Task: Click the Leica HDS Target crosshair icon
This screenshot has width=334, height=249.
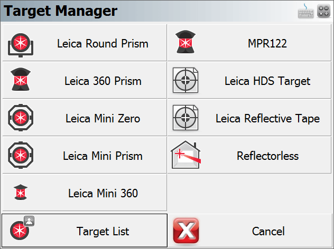Action: tap(185, 80)
